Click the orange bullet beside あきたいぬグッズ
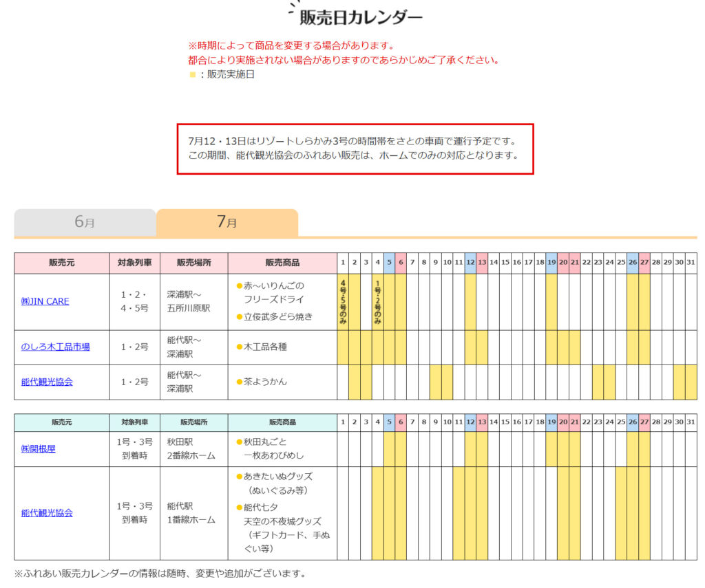The height and width of the screenshot is (588, 705). point(239,476)
